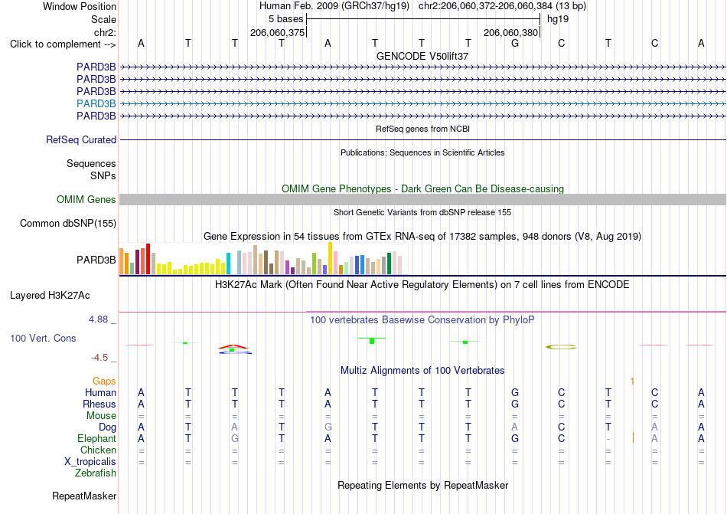Click the Gaps row label
The image size is (727, 514).
point(104,381)
